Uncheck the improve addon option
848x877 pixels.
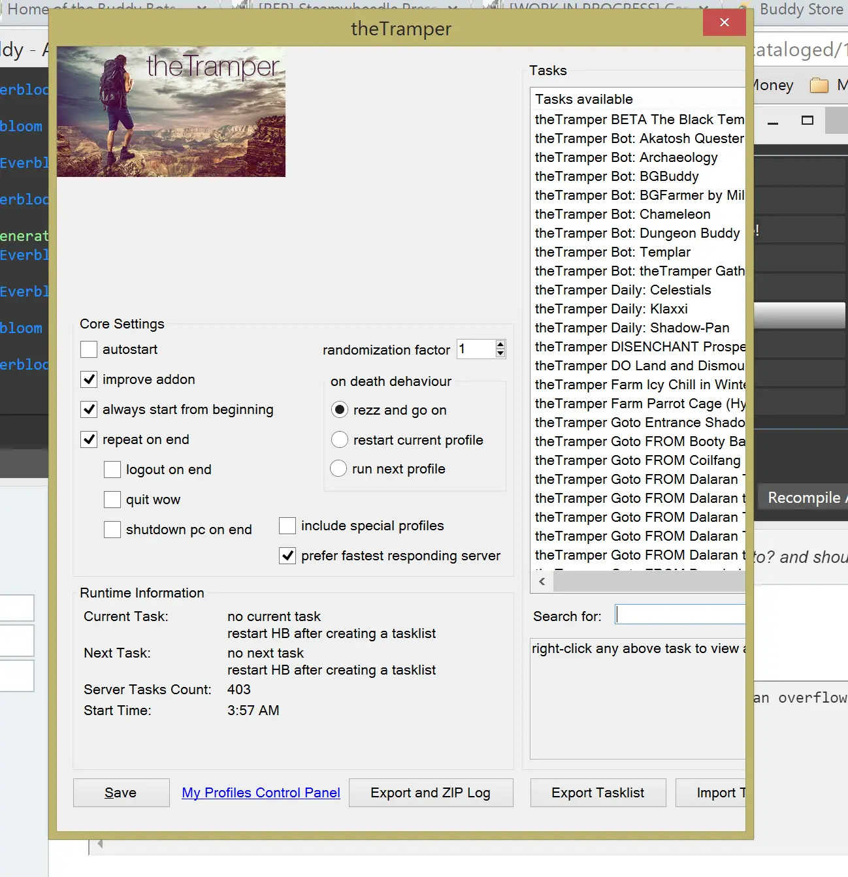pyautogui.click(x=89, y=379)
